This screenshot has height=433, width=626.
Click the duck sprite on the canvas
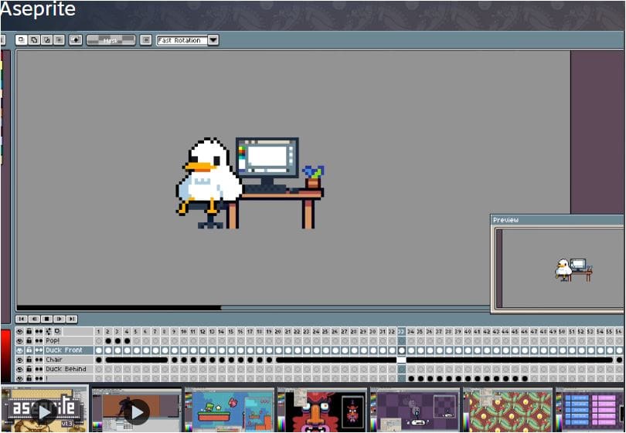coord(209,175)
